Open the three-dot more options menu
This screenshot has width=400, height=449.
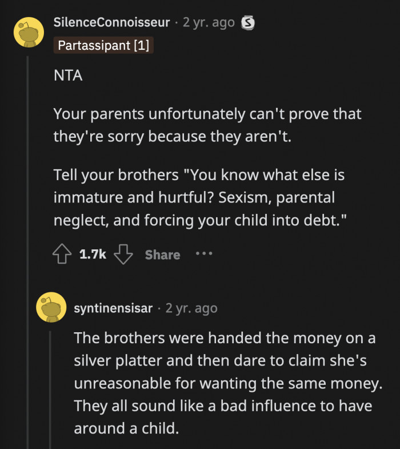click(x=203, y=253)
